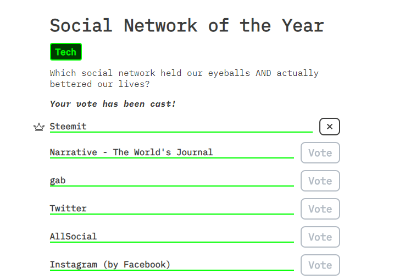405x279 pixels.
Task: Cast a vote for AllSocial
Action: pos(320,237)
